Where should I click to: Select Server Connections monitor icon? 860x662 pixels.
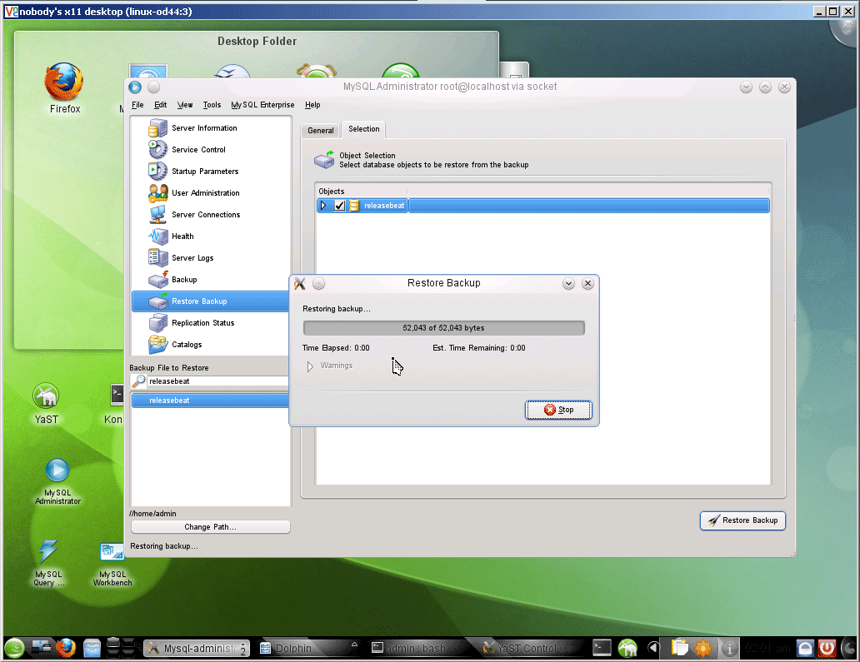pyautogui.click(x=158, y=214)
